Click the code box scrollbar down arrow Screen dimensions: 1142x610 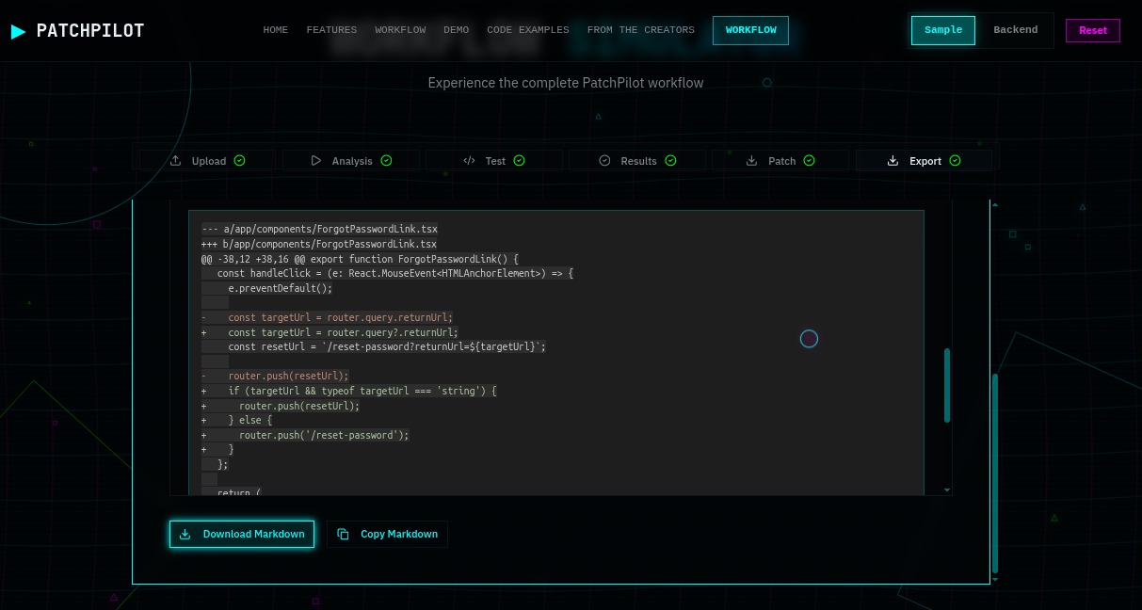pos(947,490)
